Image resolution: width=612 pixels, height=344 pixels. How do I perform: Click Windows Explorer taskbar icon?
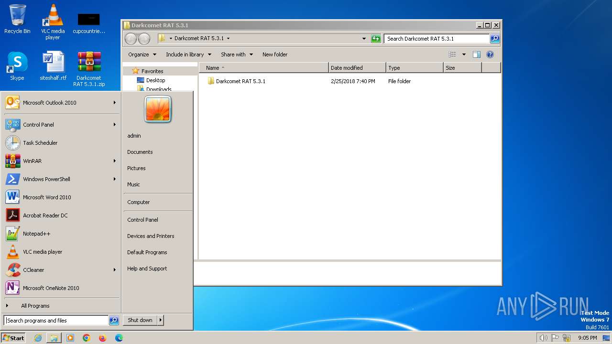(x=54, y=338)
